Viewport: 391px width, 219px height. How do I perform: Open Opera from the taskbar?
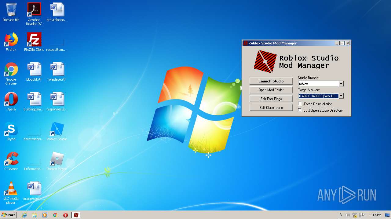click(x=65, y=215)
